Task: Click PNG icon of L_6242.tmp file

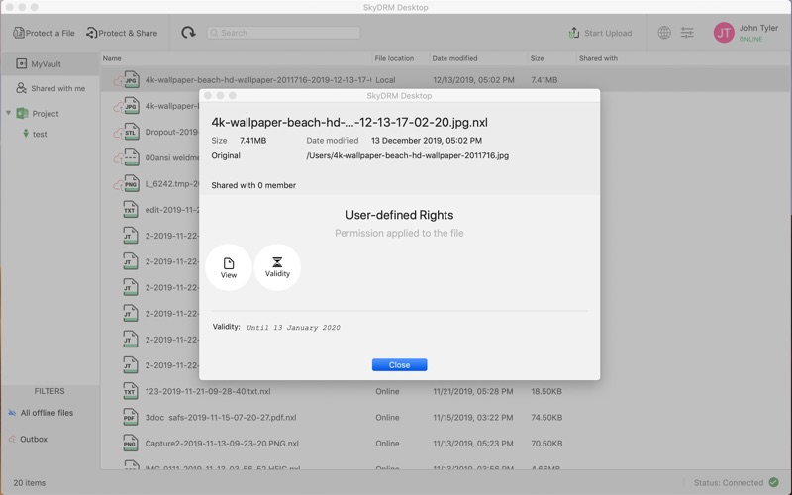Action: (132, 184)
